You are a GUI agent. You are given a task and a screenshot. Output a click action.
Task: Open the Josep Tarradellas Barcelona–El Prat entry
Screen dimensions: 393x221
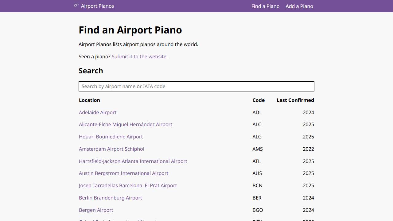[128, 185]
